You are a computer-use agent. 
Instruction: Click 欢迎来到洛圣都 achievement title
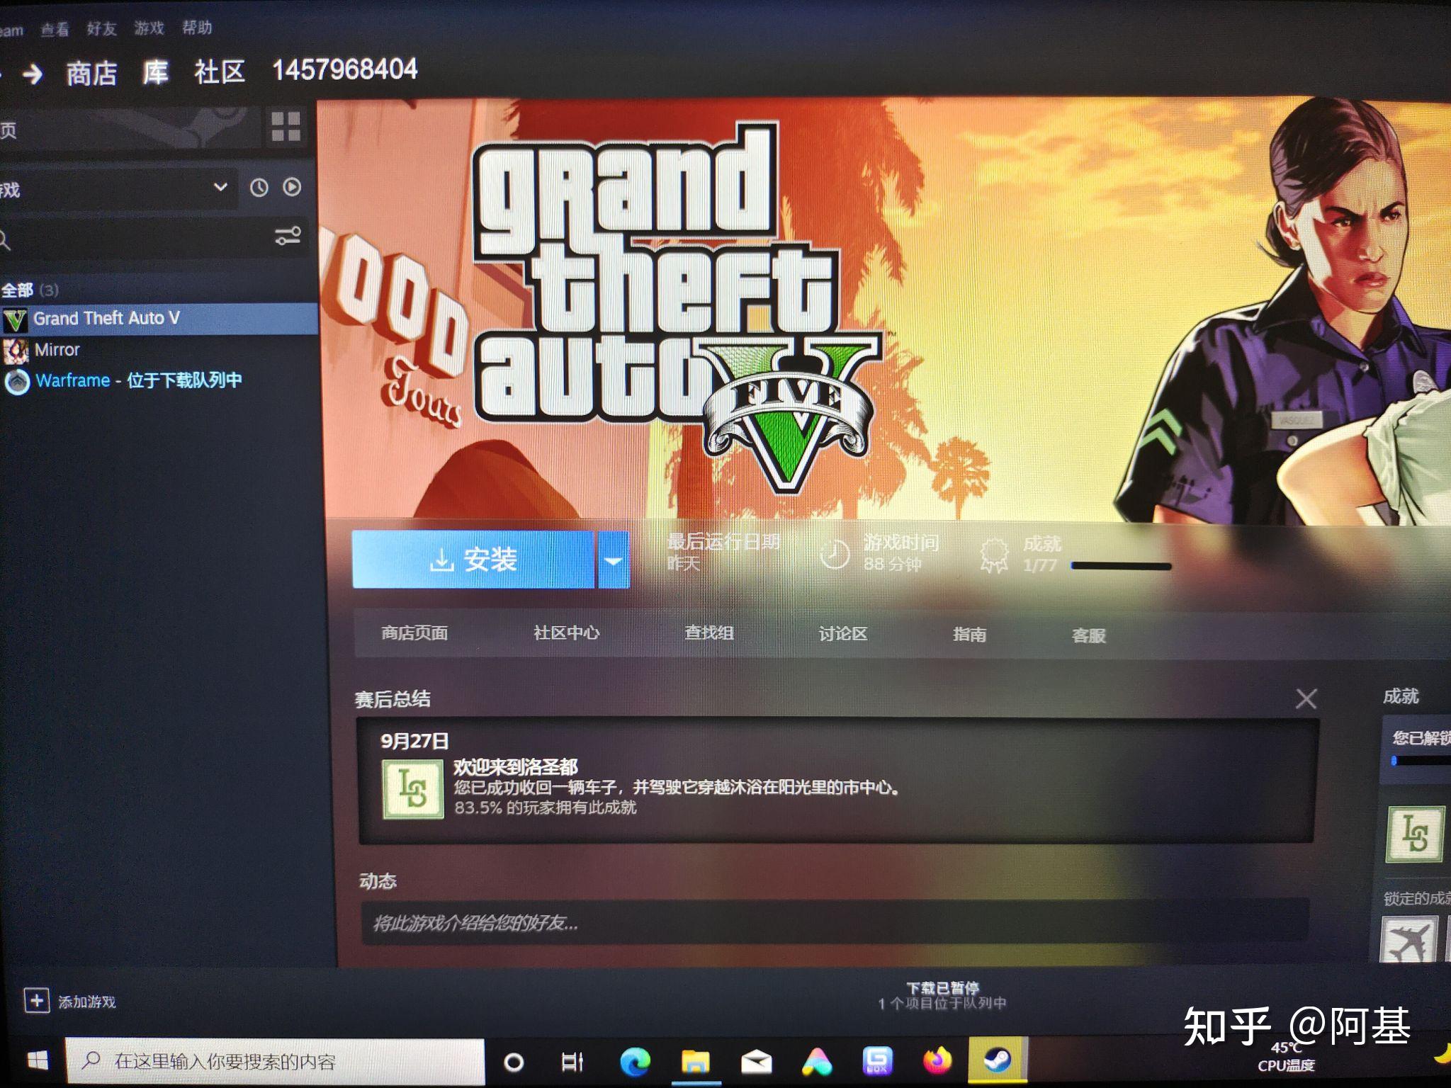click(x=516, y=766)
